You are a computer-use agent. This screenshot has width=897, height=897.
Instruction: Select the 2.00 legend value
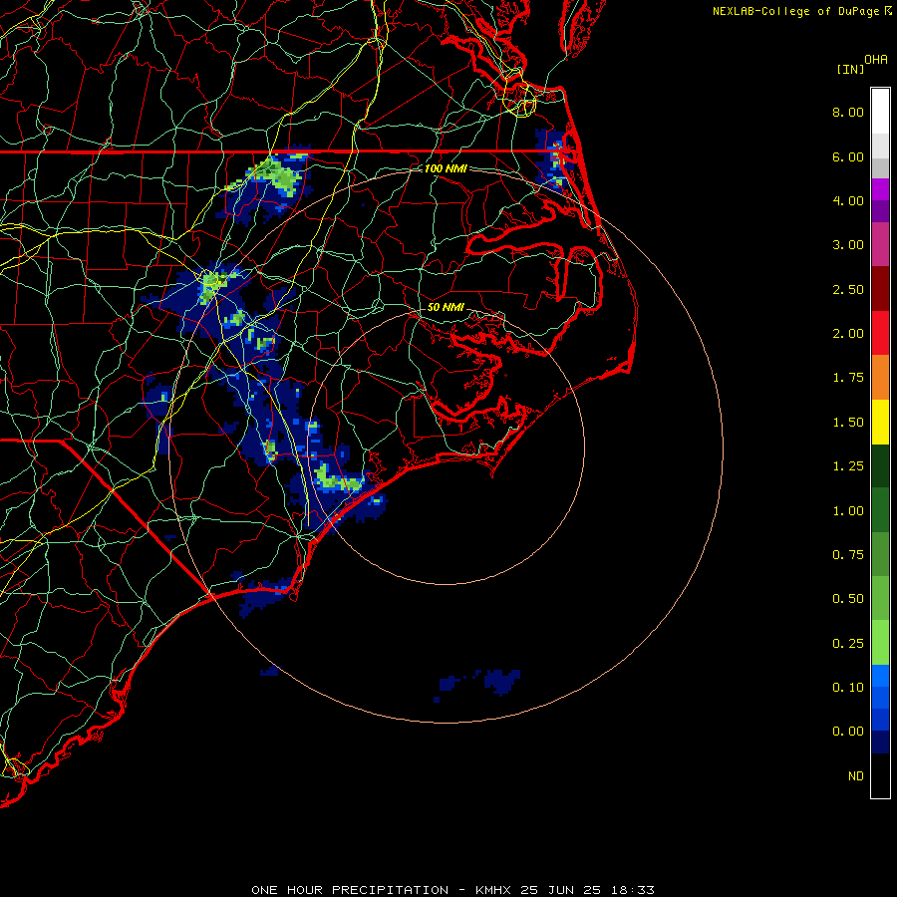848,334
